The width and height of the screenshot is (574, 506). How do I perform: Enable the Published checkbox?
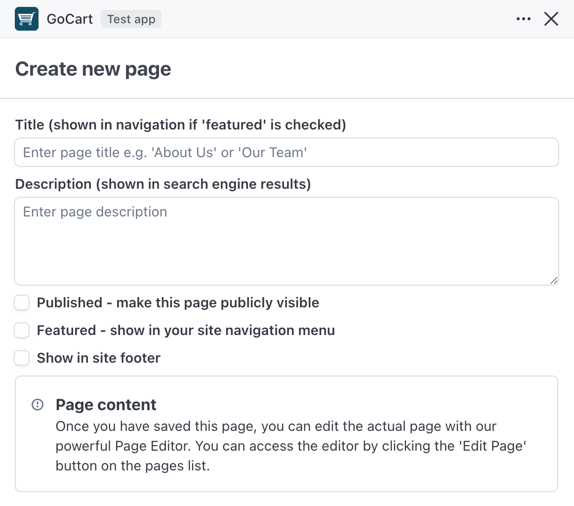pos(22,302)
